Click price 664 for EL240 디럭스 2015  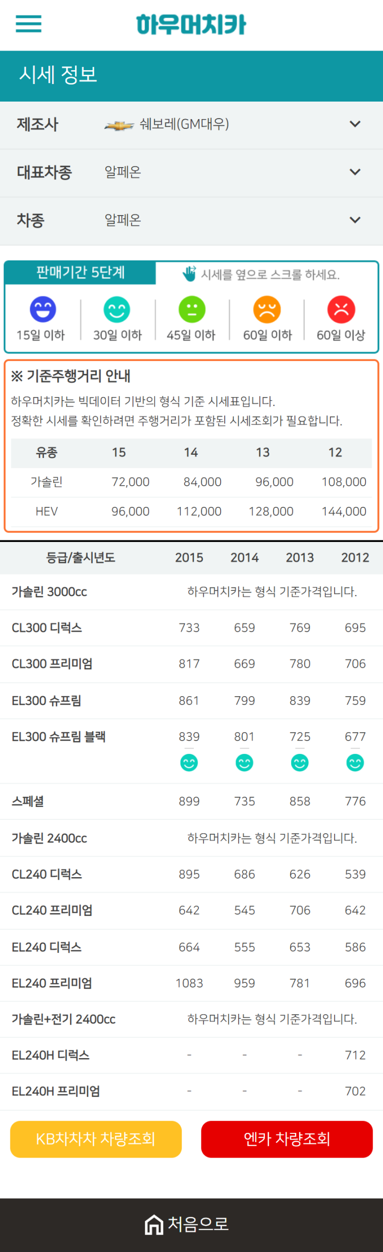click(x=189, y=947)
